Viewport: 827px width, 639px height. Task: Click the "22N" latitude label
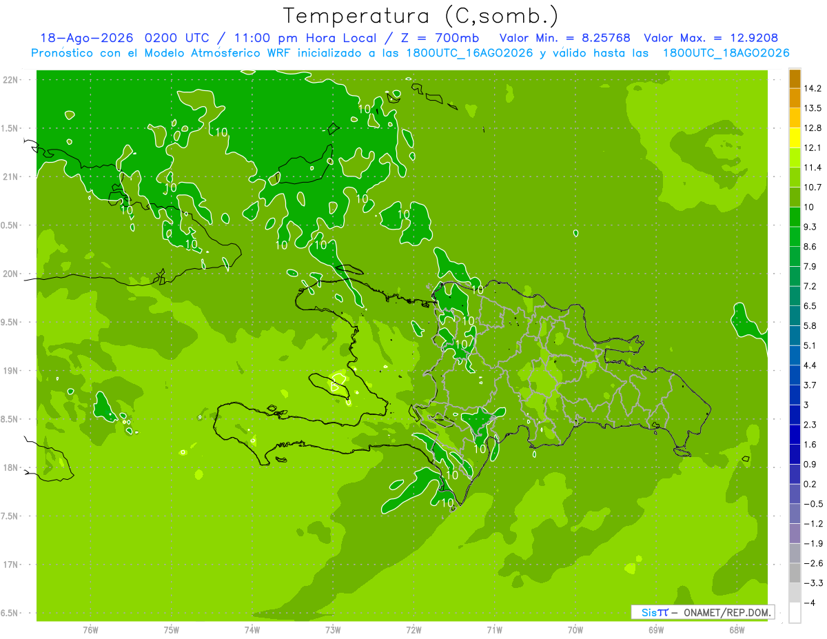12,80
